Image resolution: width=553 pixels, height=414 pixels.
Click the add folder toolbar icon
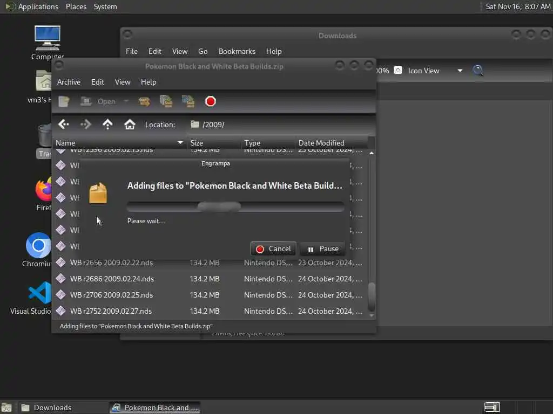[x=188, y=101]
